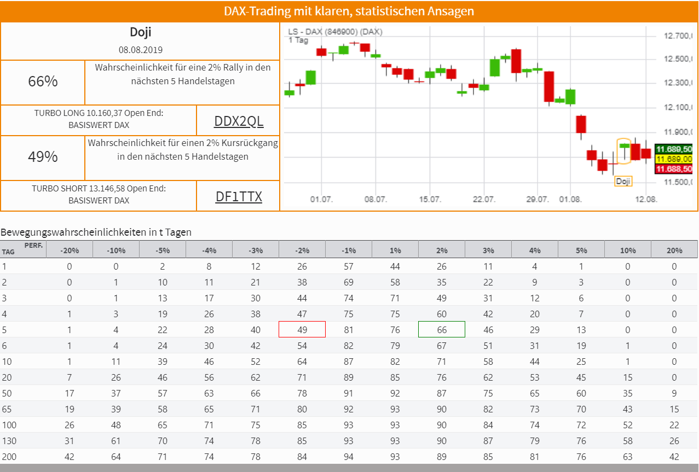Click the 20% column header
This screenshot has height=472, width=699.
(x=674, y=250)
